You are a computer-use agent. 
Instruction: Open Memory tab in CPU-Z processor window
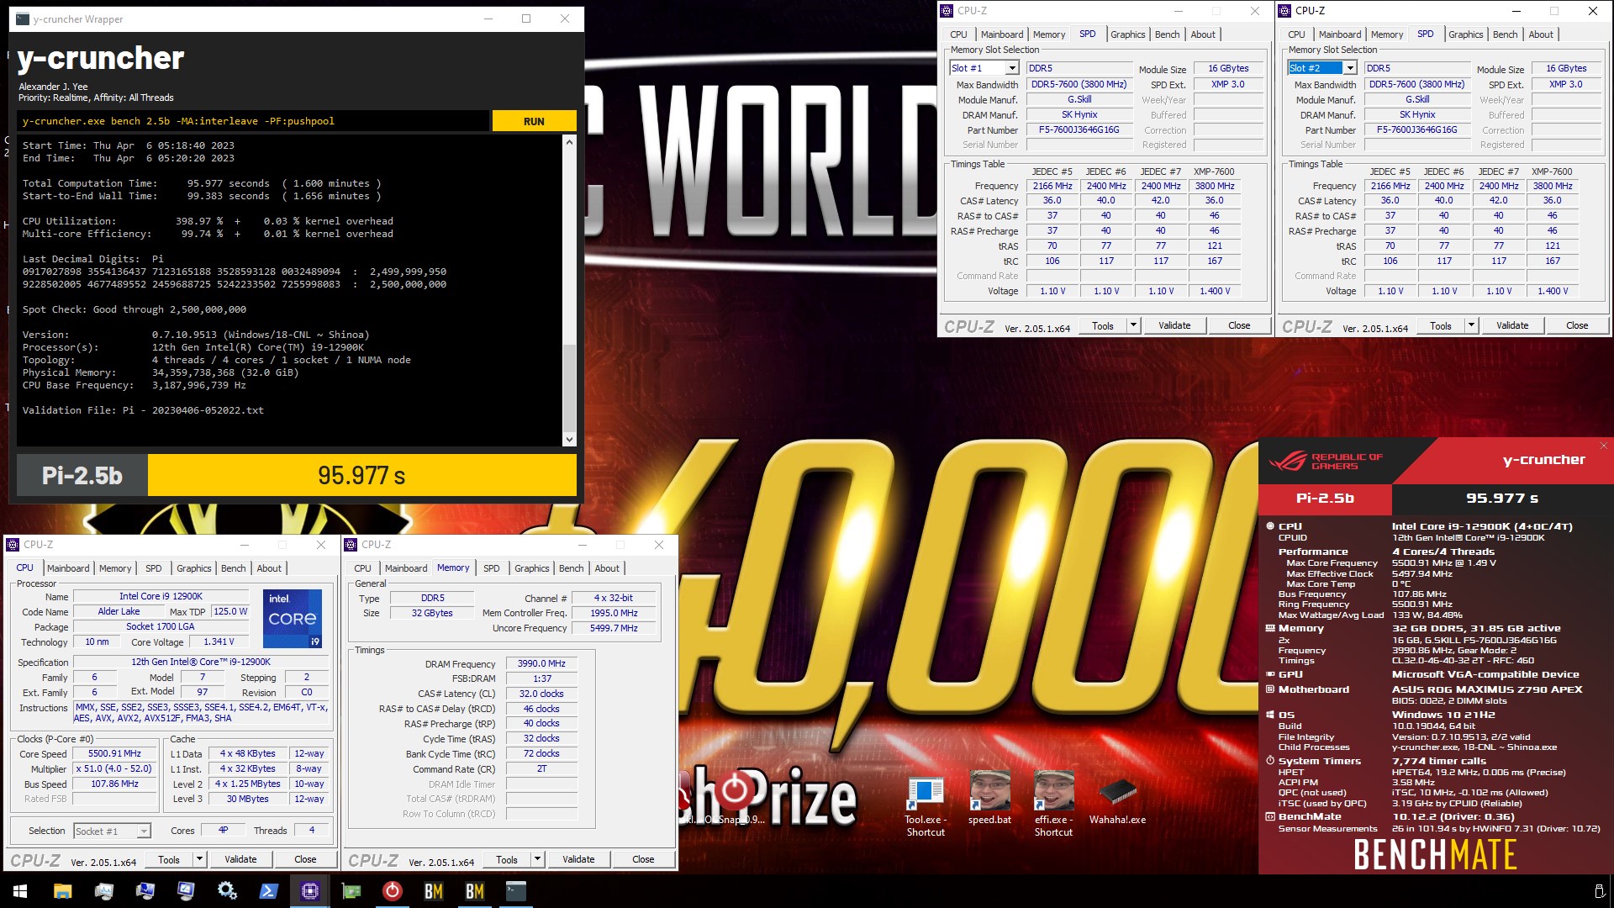coord(115,568)
